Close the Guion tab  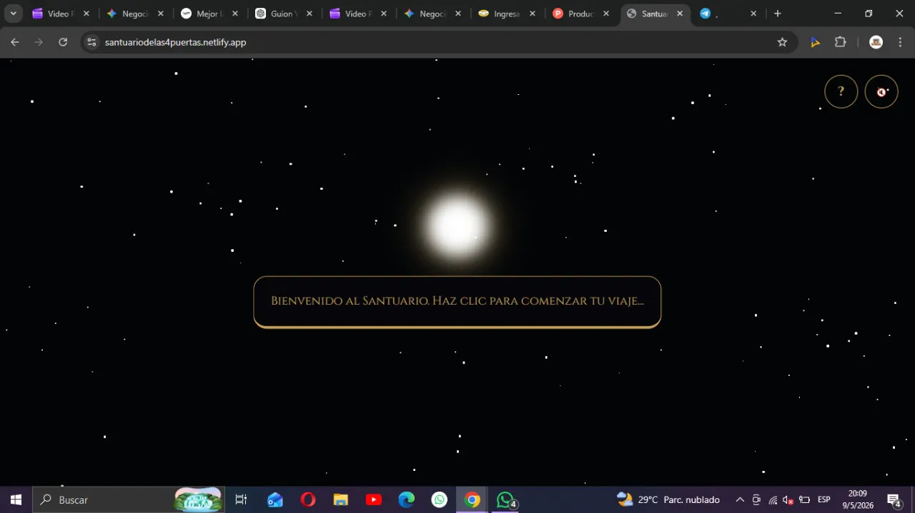pyautogui.click(x=310, y=14)
